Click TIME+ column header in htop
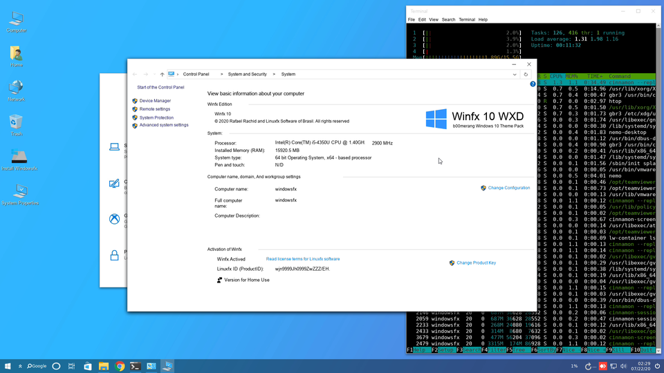The width and height of the screenshot is (664, 373). [x=595, y=77]
